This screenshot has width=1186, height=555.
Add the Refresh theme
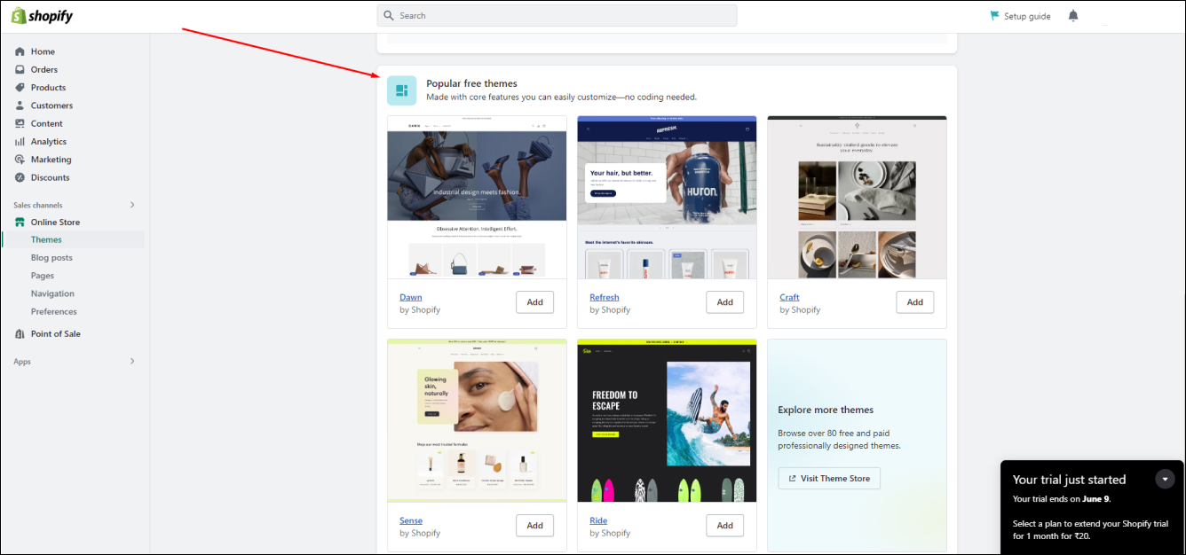[x=725, y=302]
